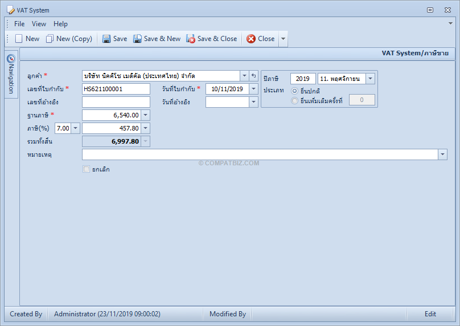Viewport: 460px width, 326px height.
Task: Click the customer field reset arrow icon
Action: [254, 76]
